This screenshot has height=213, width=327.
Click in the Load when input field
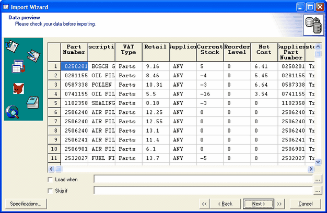(x=204, y=179)
